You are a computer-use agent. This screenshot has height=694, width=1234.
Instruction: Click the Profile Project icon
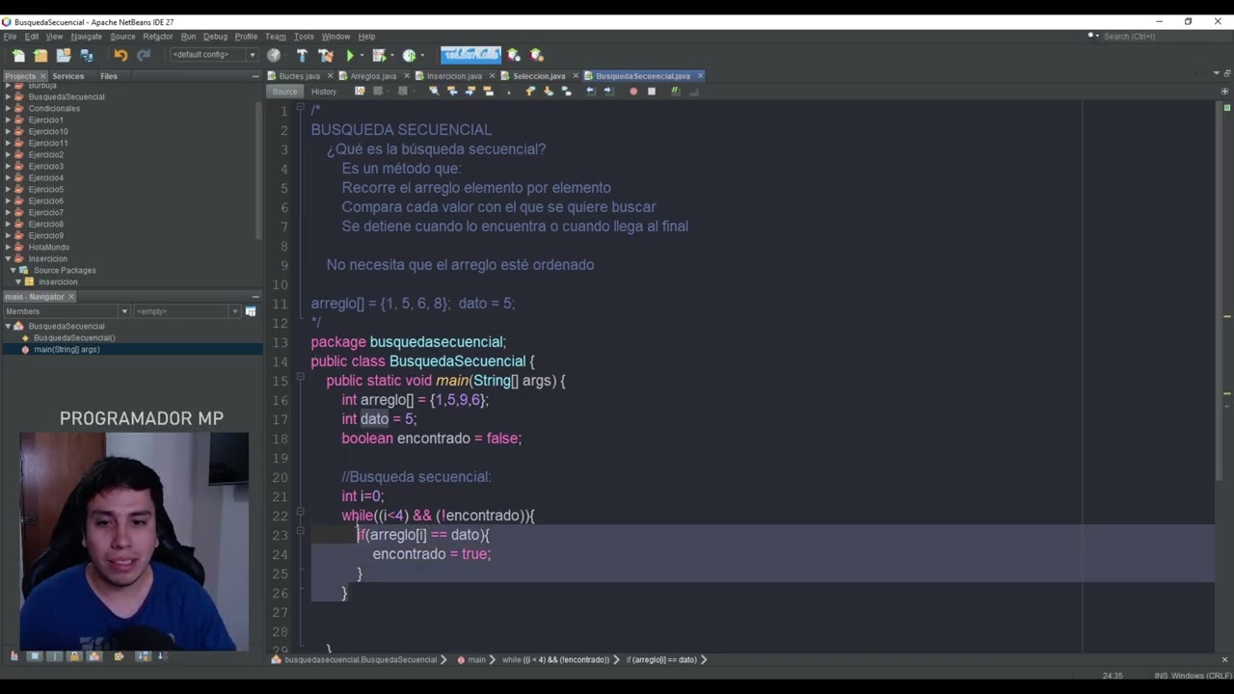tap(409, 55)
